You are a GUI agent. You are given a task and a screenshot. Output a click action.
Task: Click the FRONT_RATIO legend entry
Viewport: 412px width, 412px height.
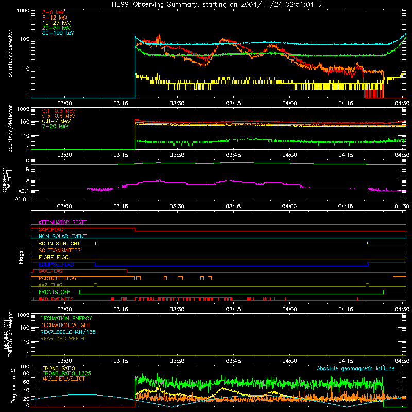(59, 368)
